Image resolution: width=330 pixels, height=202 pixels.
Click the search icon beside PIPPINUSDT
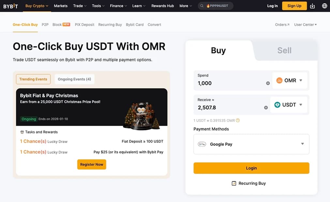[x=202, y=6]
